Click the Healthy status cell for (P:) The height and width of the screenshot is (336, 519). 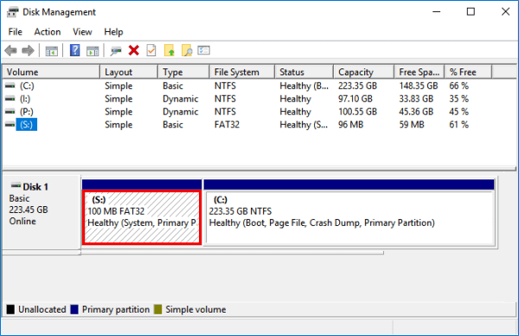pyautogui.click(x=295, y=112)
